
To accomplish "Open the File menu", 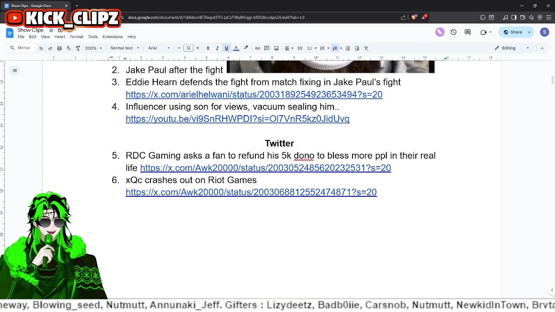I will 21,37.
